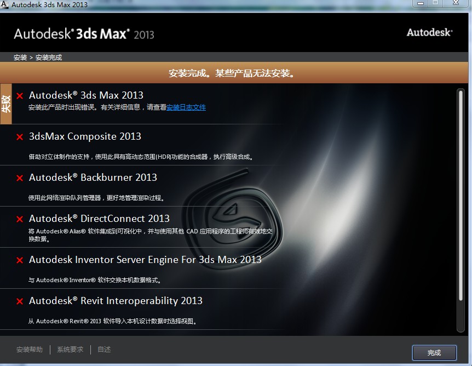Click the Composite description mentioning HDR

coord(141,157)
